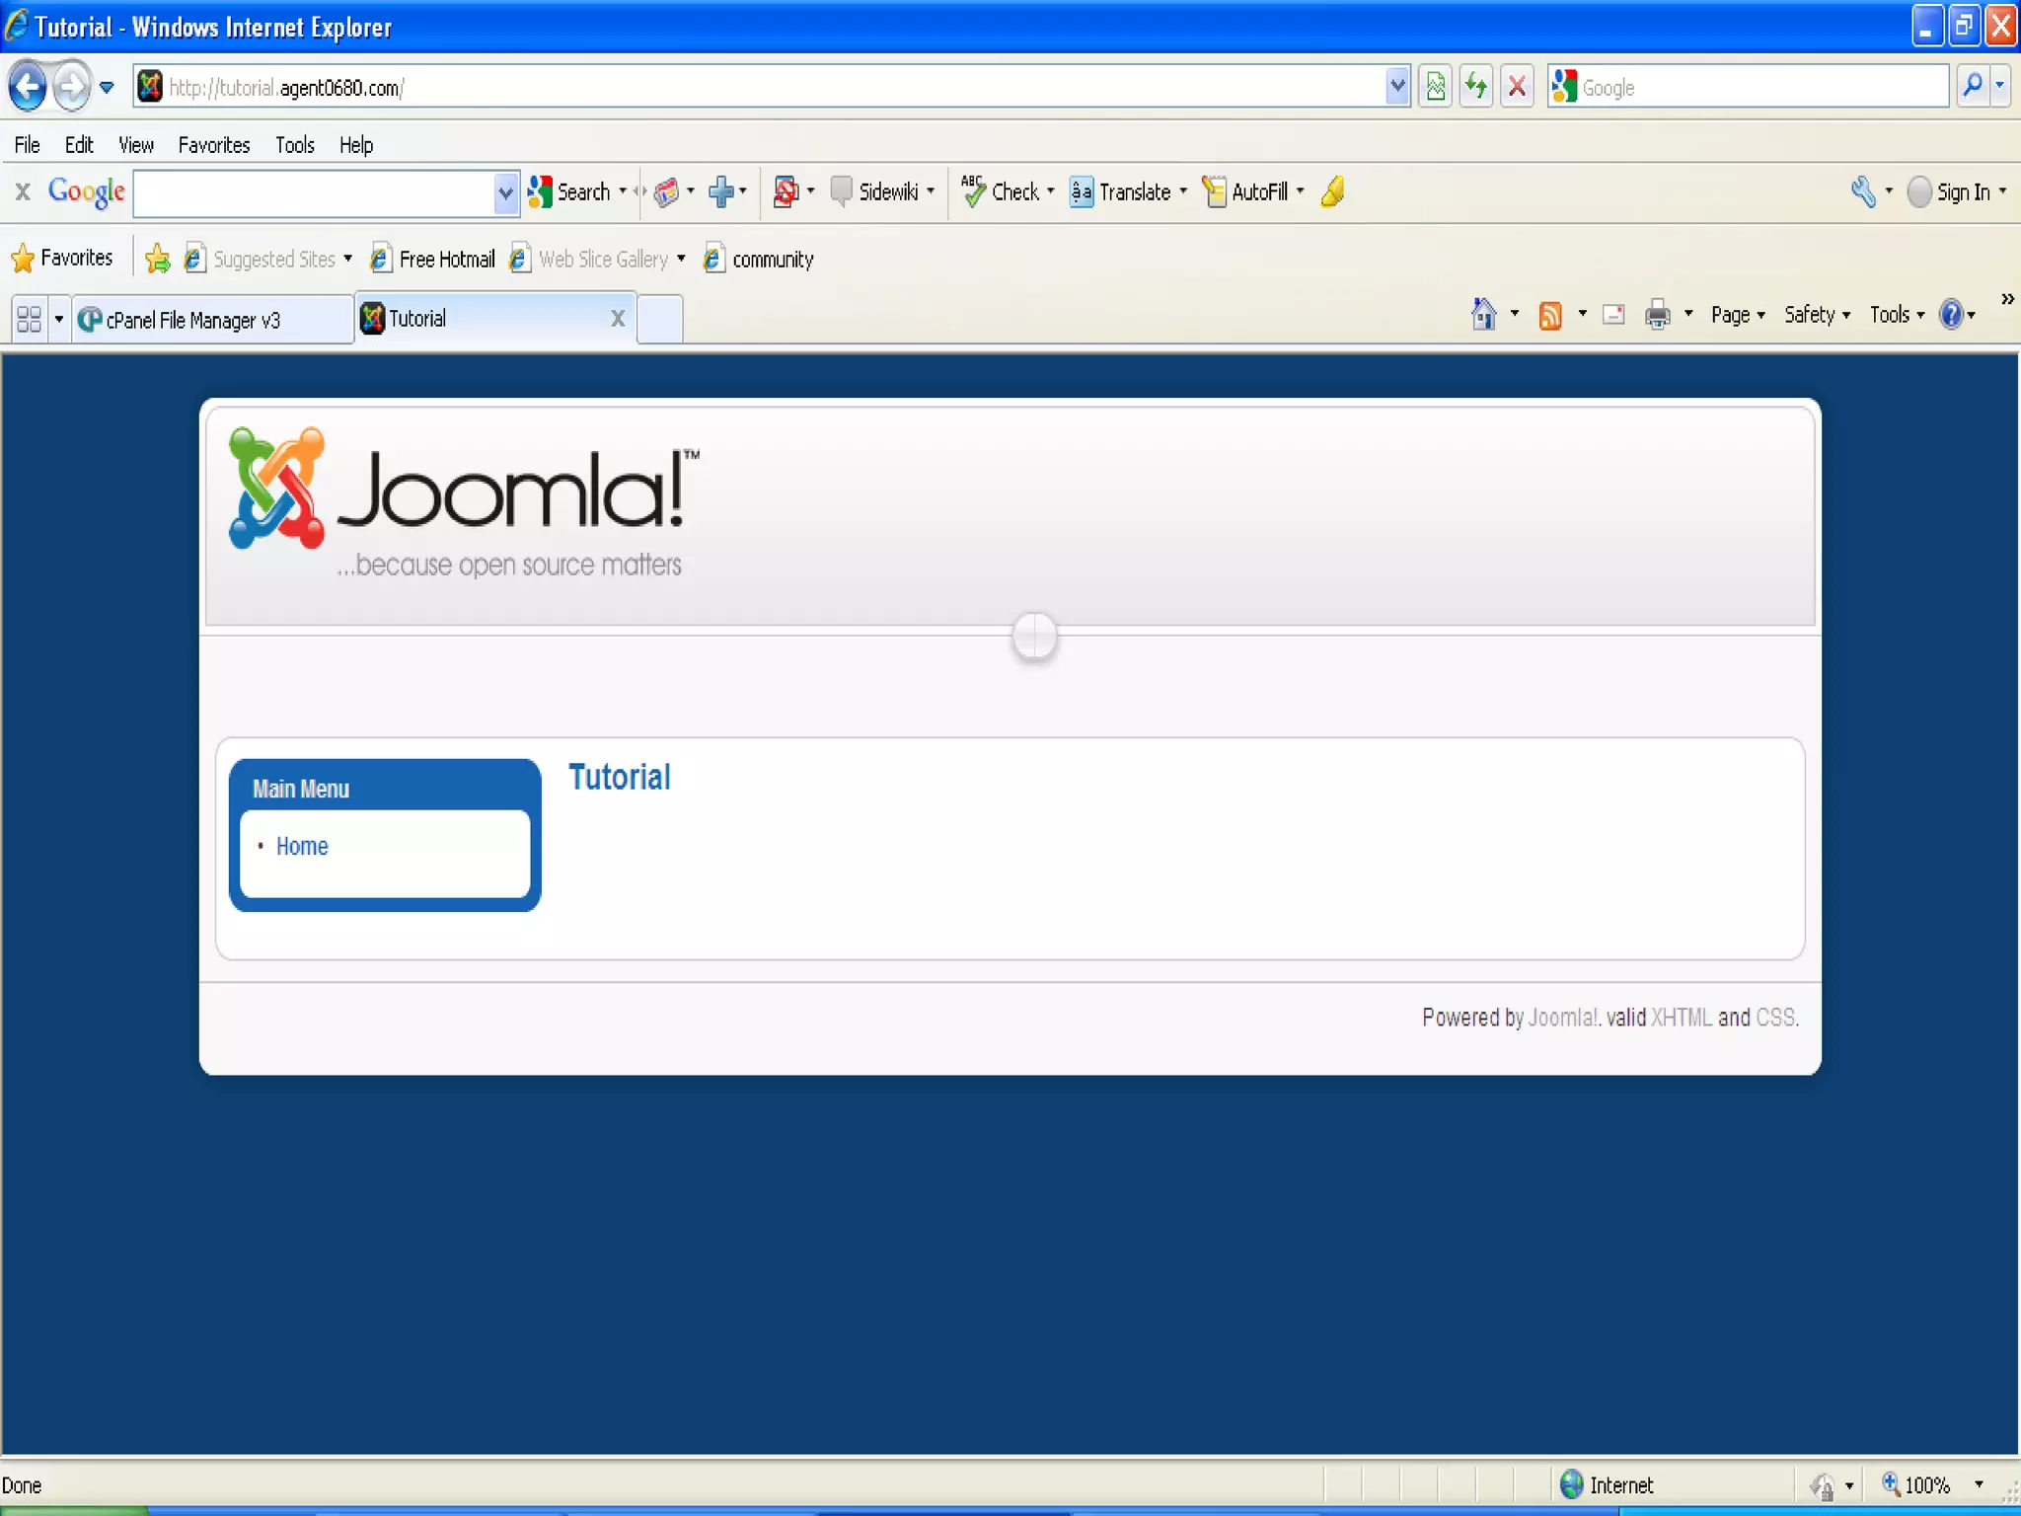
Task: Click the Add to Favorites Bar star icon
Action: [157, 259]
